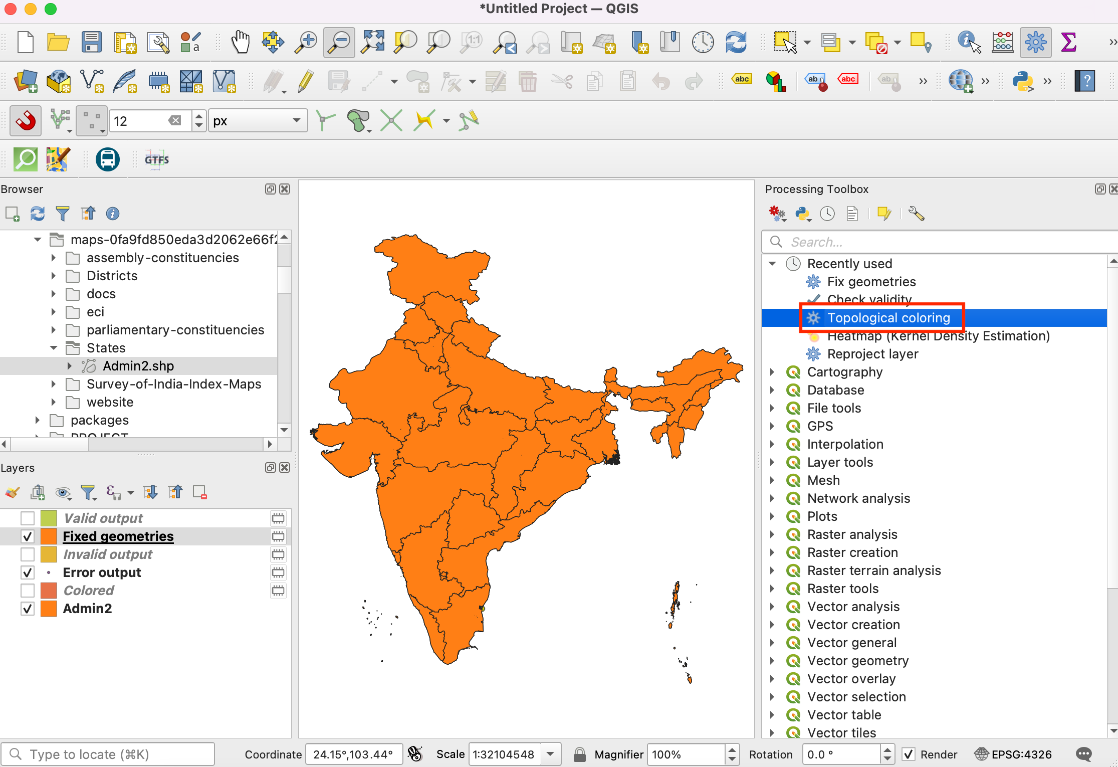This screenshot has width=1118, height=767.
Task: Collapse the States folder in Browser
Action: [x=54, y=348]
